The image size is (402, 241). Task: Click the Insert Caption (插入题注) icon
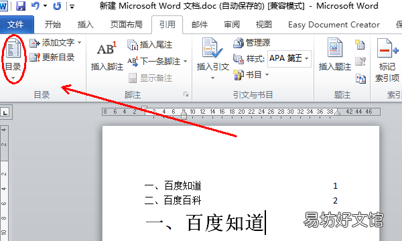point(335,48)
